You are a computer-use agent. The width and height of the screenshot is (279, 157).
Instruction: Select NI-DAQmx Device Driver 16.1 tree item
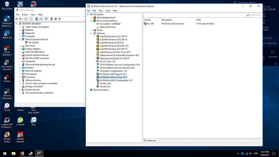pos(113,77)
